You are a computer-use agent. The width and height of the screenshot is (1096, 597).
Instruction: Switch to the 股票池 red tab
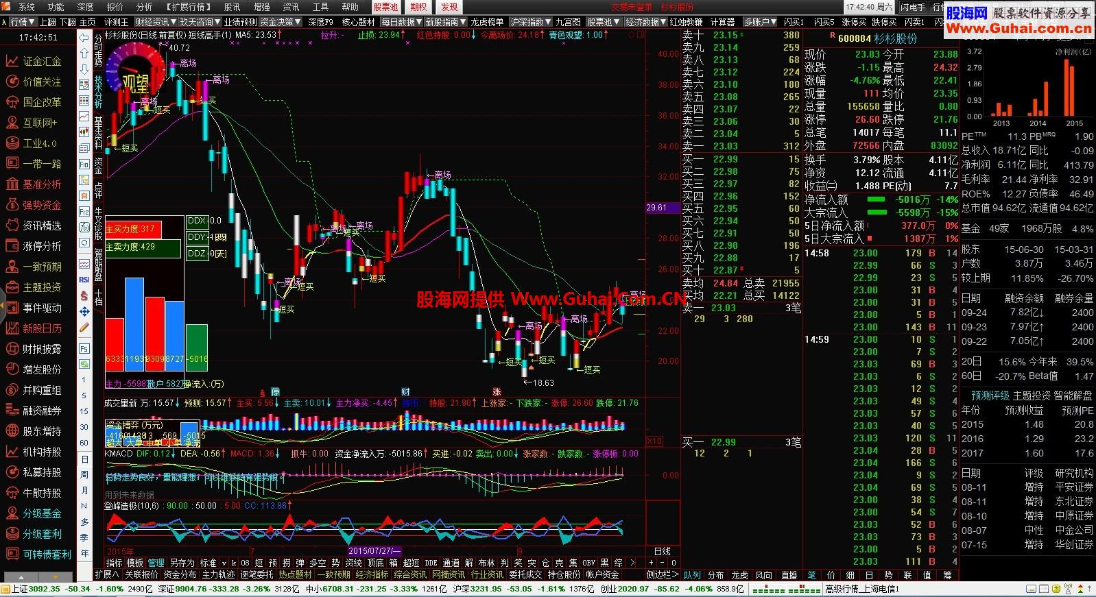385,7
